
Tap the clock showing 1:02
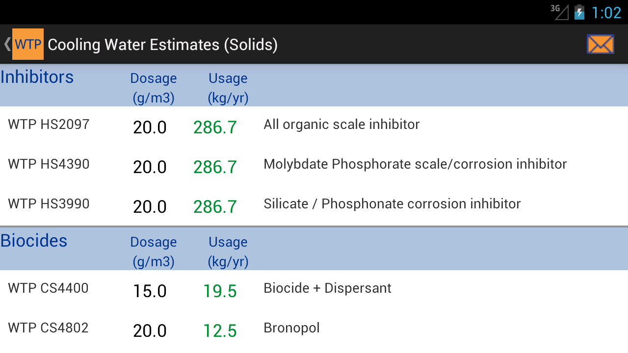(x=606, y=13)
